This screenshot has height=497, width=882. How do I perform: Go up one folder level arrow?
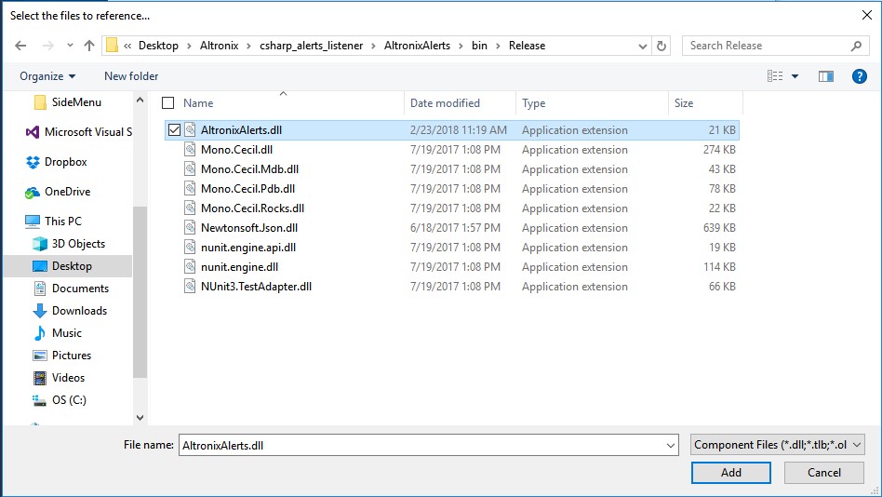(89, 46)
